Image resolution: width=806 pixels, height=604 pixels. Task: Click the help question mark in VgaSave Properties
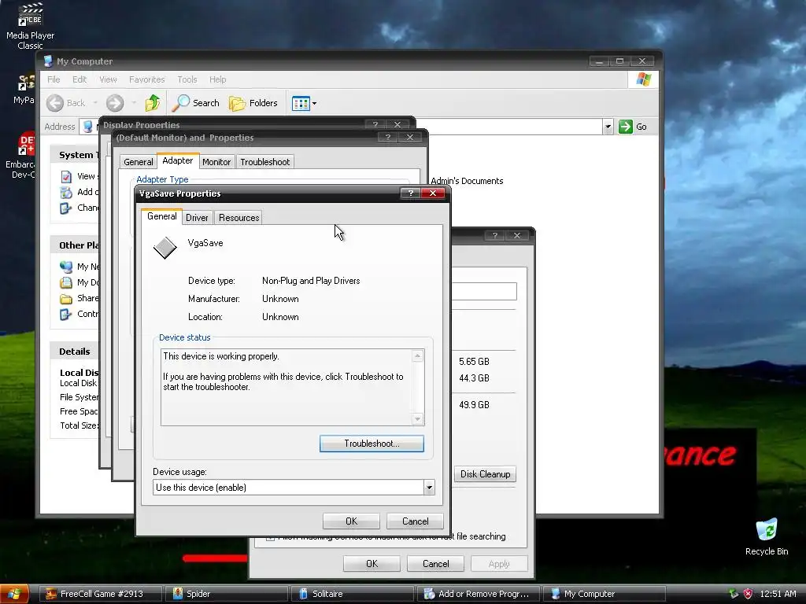click(410, 193)
